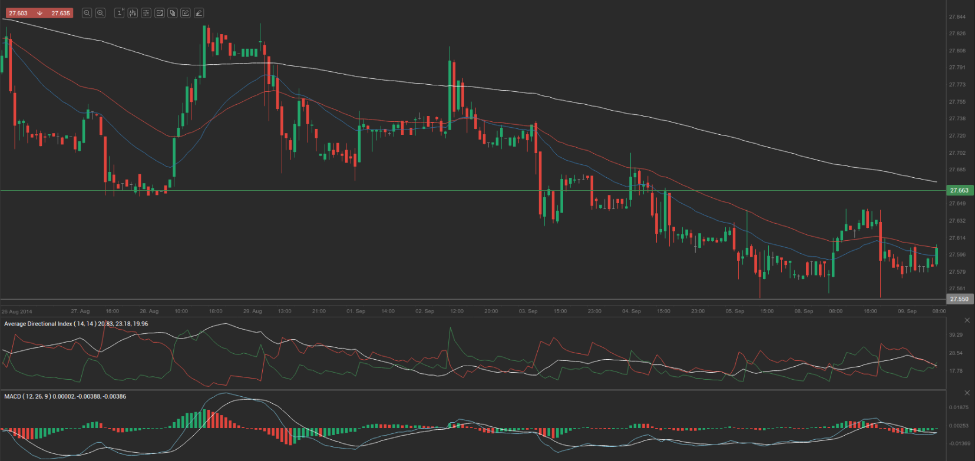The width and height of the screenshot is (975, 461).
Task: Click the 27.844 value on price axis
Action: pyautogui.click(x=957, y=16)
